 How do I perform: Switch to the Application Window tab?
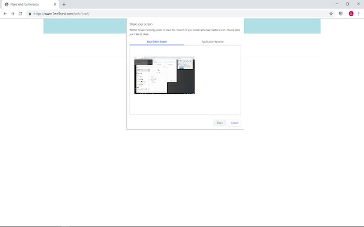point(212,42)
